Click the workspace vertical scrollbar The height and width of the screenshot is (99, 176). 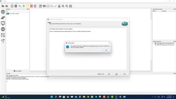click(x=151, y=40)
